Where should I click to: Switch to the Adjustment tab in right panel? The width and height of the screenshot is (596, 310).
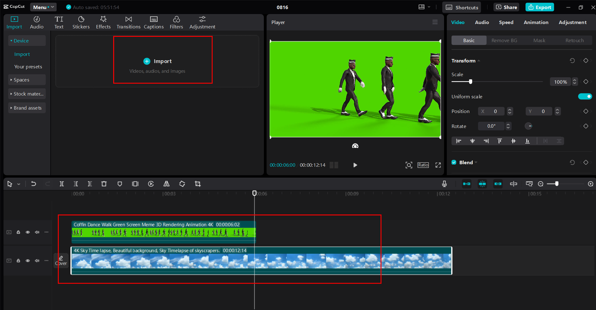(573, 22)
